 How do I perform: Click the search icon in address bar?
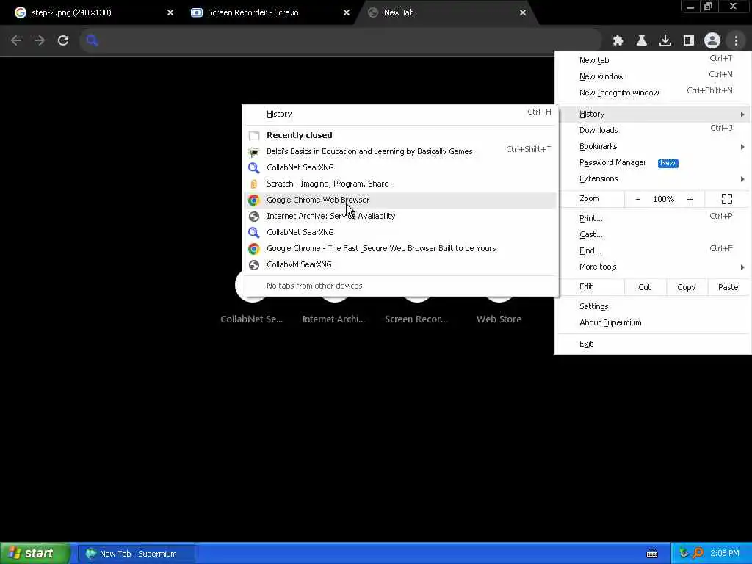tap(92, 41)
